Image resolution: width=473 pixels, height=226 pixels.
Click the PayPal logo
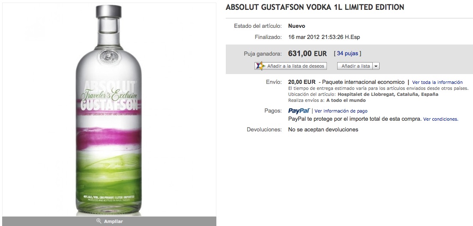point(299,110)
